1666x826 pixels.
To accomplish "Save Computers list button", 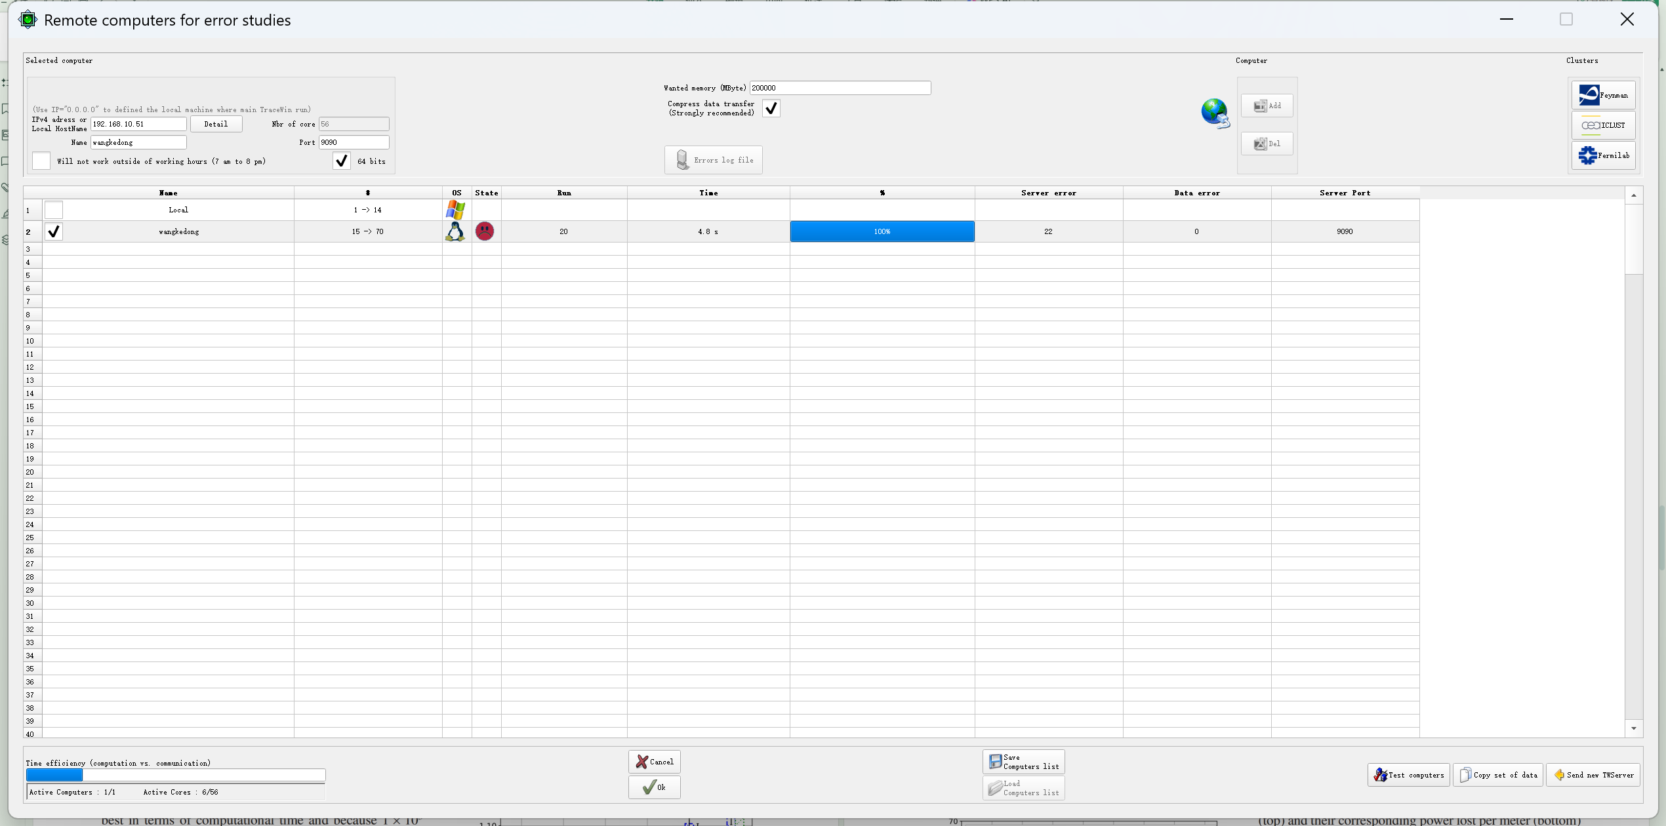I will pos(1023,762).
